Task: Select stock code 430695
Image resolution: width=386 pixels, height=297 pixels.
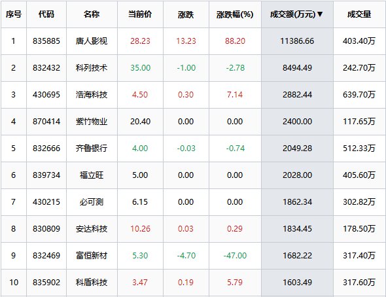Action: click(46, 94)
